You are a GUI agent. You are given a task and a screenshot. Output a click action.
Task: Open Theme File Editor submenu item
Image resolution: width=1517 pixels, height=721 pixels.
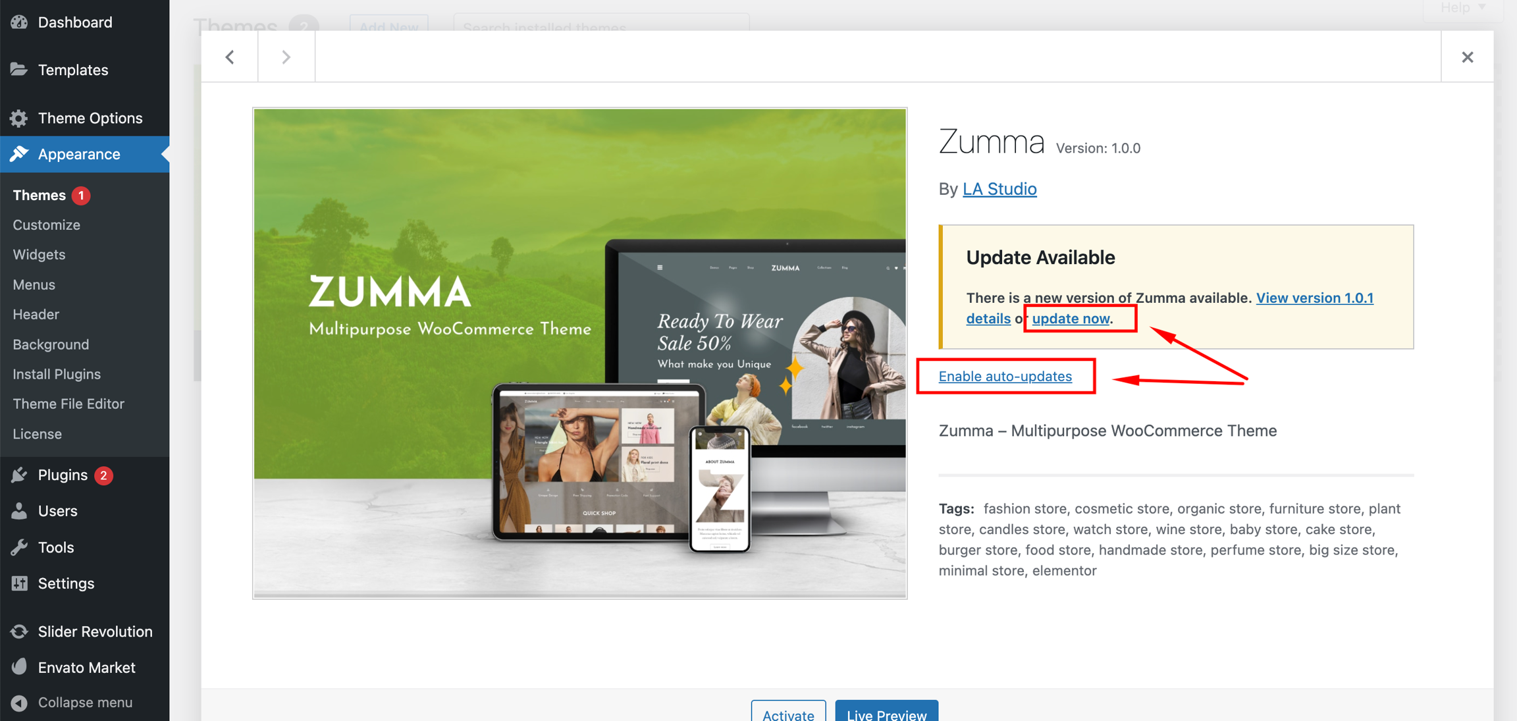coord(68,404)
